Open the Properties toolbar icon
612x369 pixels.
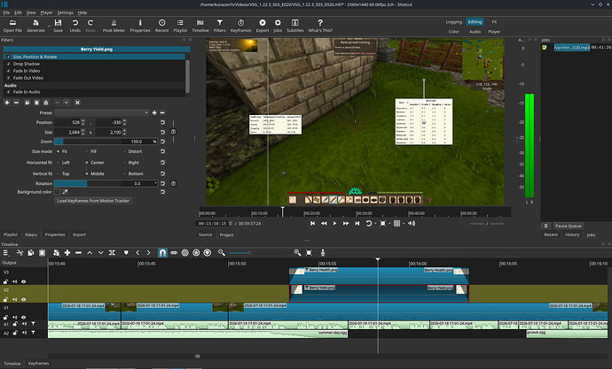(x=140, y=26)
